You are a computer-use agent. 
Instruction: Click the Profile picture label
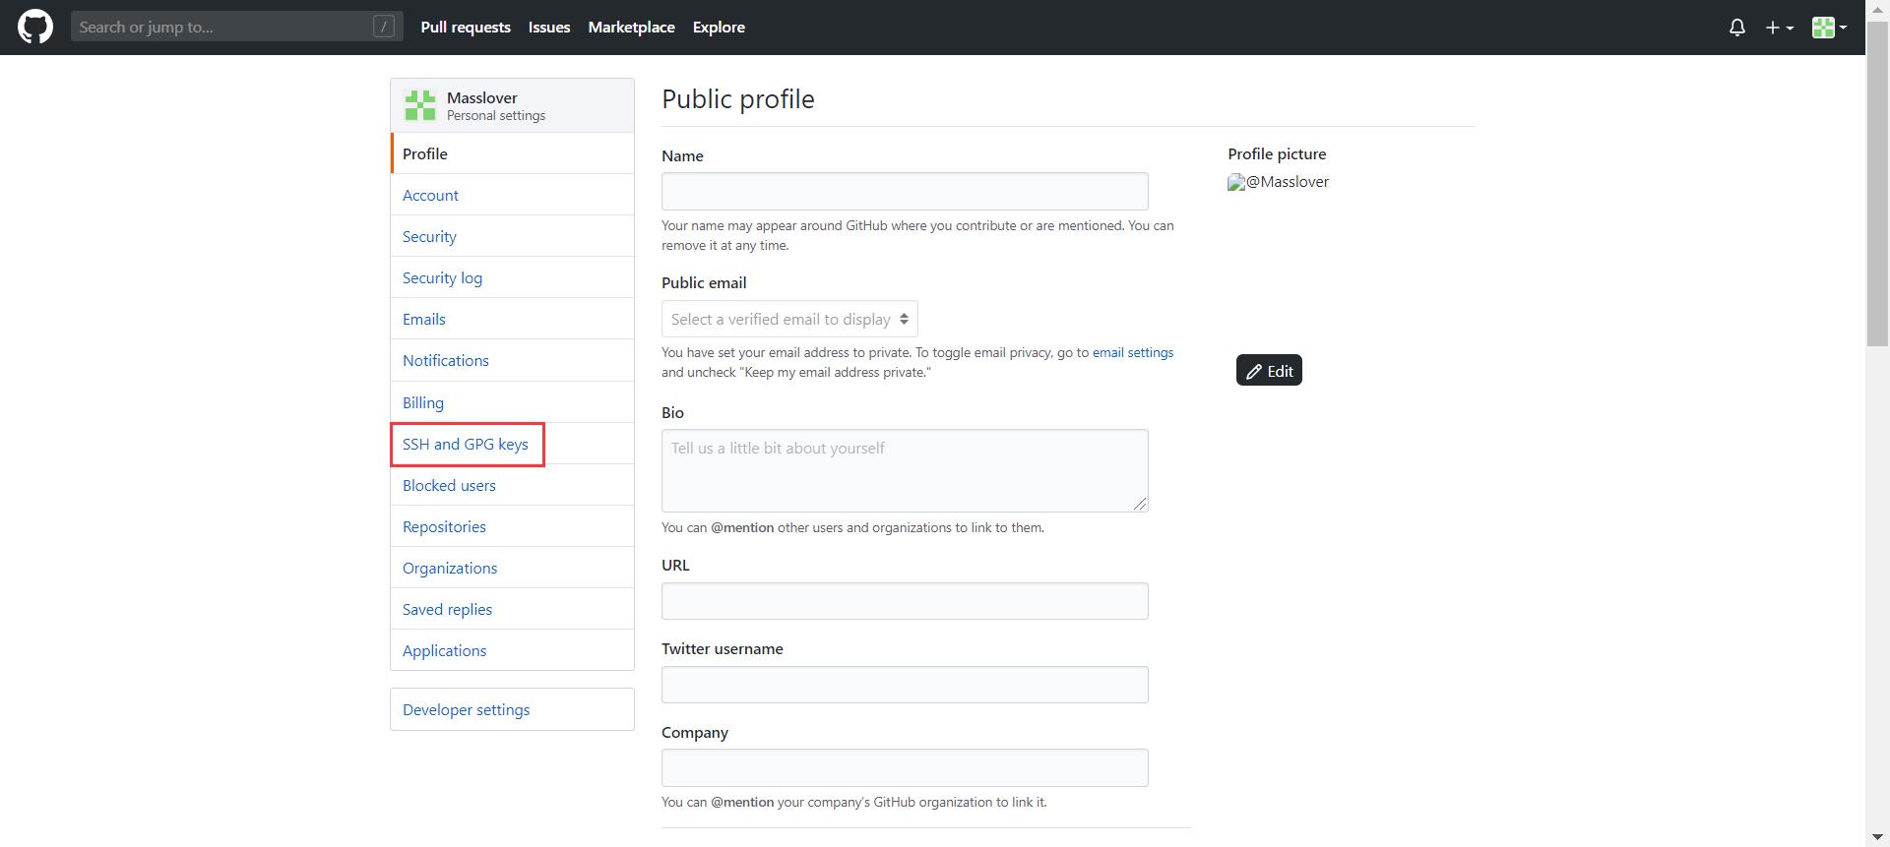click(1277, 153)
